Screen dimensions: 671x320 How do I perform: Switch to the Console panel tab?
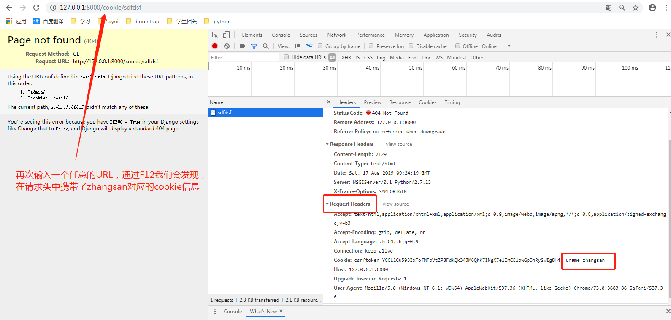pyautogui.click(x=281, y=35)
